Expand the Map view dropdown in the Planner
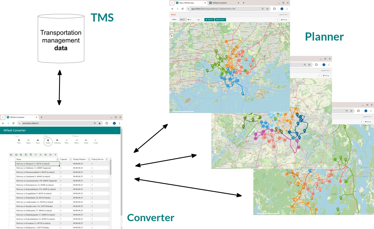The height and width of the screenshot is (229, 374). tap(183, 20)
